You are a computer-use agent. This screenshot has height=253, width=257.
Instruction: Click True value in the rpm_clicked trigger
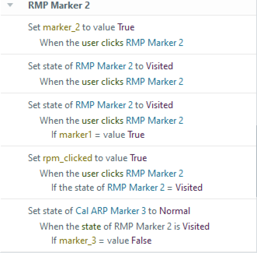tap(138, 158)
